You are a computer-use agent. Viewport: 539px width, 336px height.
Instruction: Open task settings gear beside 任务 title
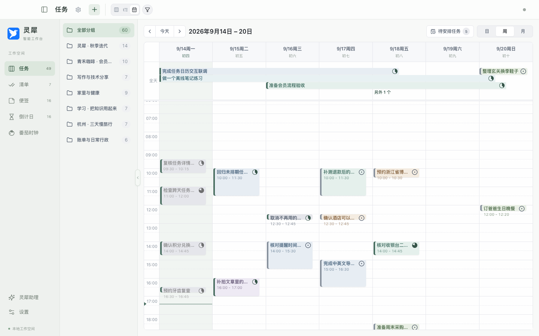pos(78,10)
